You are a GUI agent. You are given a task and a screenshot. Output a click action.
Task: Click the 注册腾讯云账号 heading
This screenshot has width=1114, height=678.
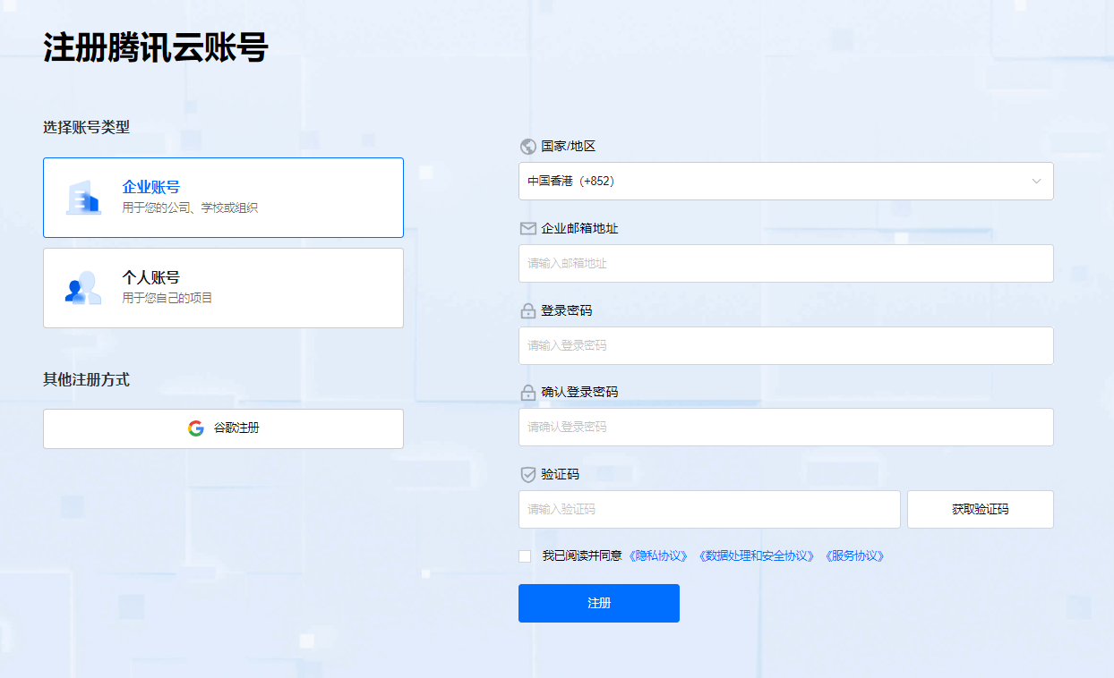[156, 47]
